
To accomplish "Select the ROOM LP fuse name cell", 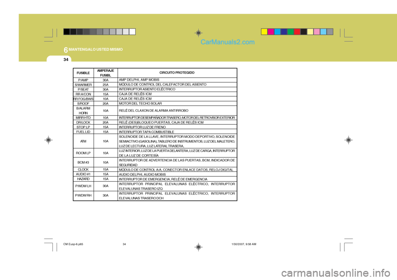I will pyautogui.click(x=83, y=153).
